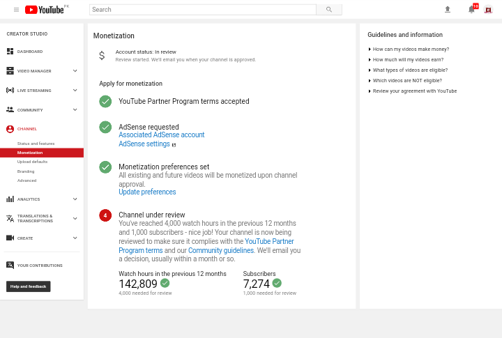The width and height of the screenshot is (502, 338).
Task: Click green check beside Partner Program terms
Action: (105, 102)
